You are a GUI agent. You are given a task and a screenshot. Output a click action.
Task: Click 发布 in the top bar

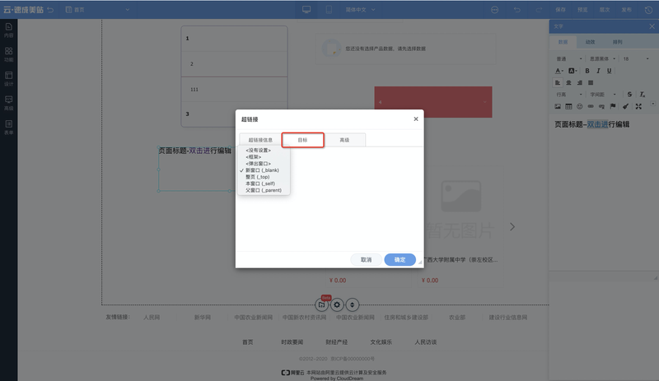click(x=626, y=10)
